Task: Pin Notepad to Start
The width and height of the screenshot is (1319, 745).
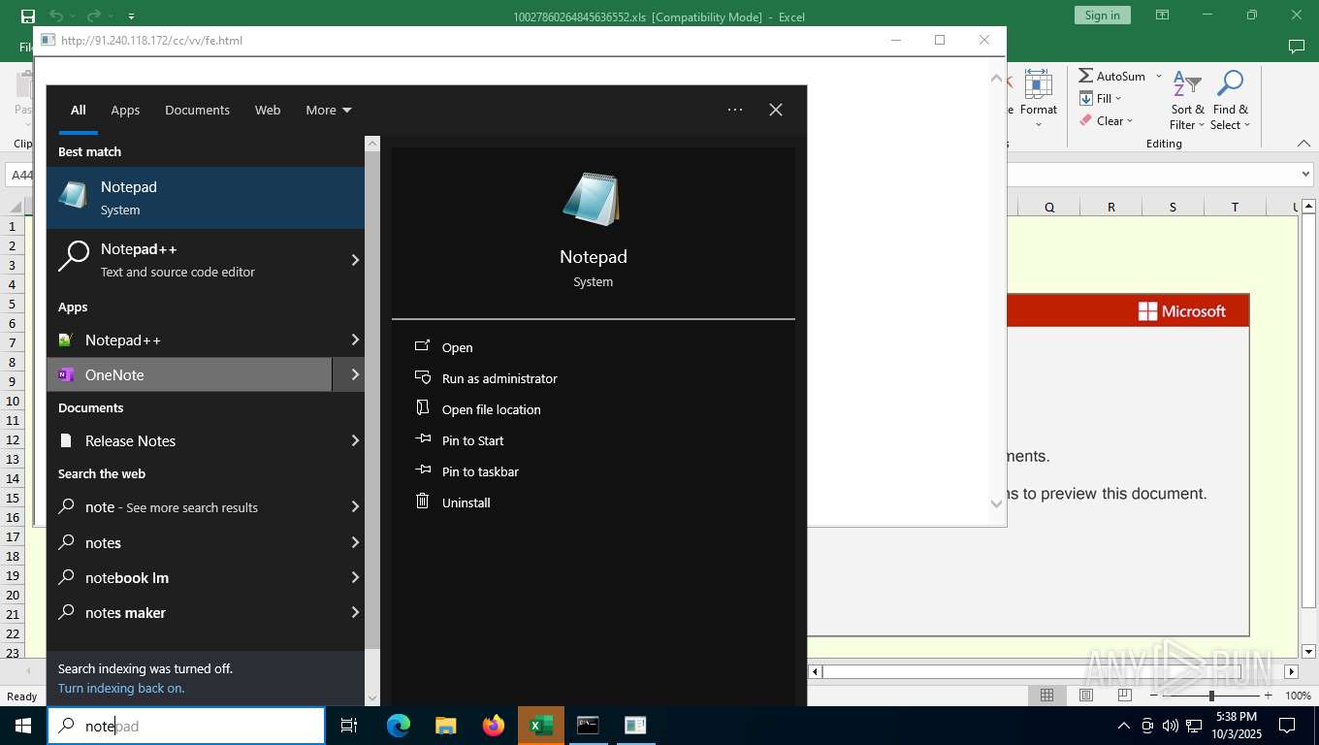Action: [472, 440]
